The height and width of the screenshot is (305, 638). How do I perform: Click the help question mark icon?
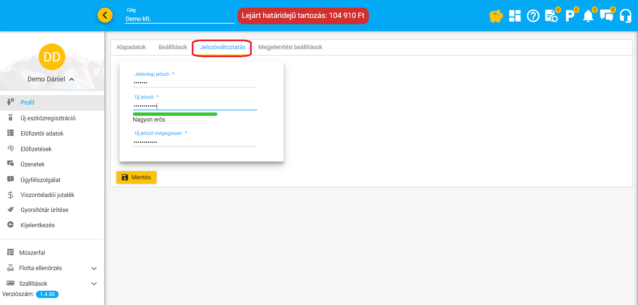click(533, 16)
